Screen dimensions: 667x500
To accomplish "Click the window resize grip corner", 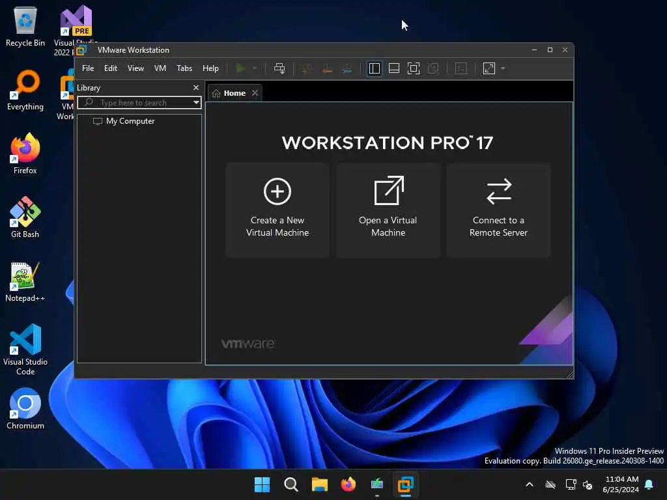I will pyautogui.click(x=570, y=374).
